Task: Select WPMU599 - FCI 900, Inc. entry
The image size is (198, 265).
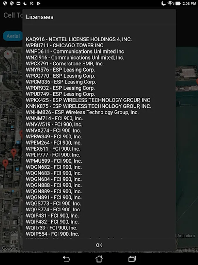Action: pos(54,161)
